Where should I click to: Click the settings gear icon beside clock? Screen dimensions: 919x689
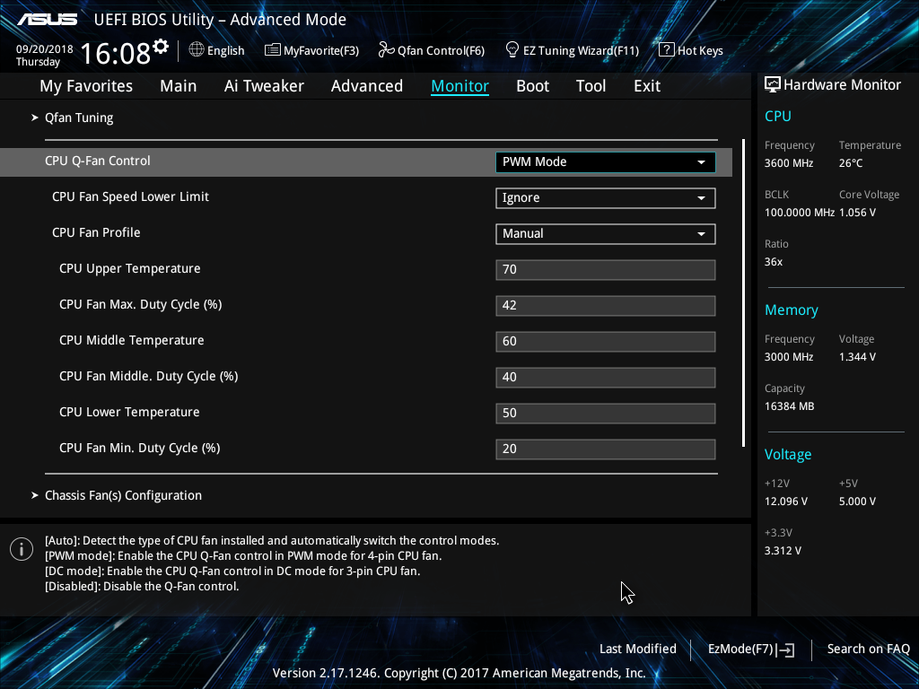(161, 47)
